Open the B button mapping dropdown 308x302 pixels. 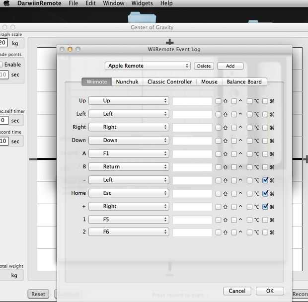click(129, 166)
